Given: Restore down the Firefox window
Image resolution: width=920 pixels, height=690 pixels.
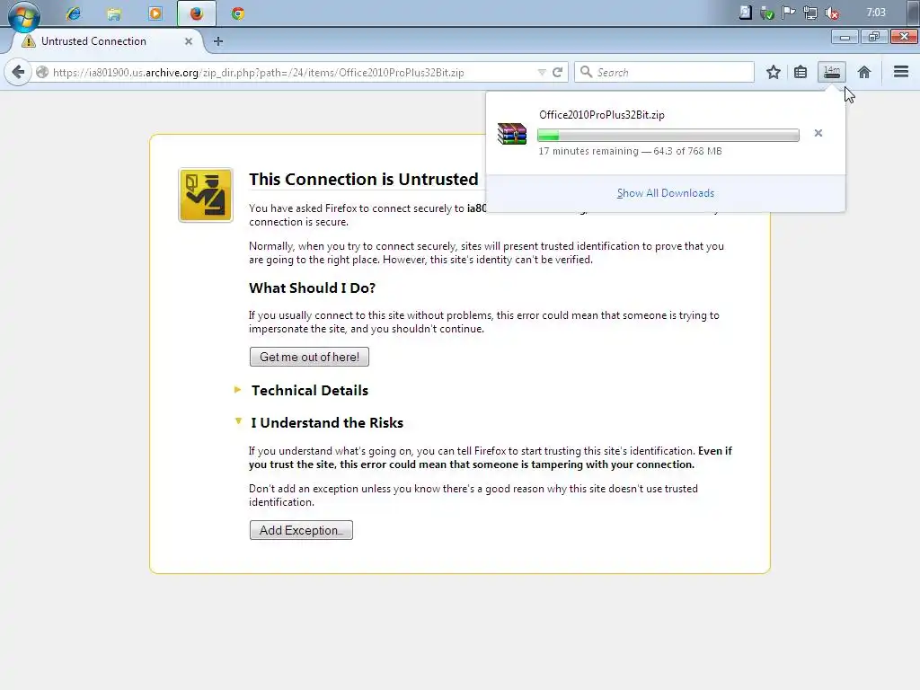Looking at the screenshot, I should [874, 37].
